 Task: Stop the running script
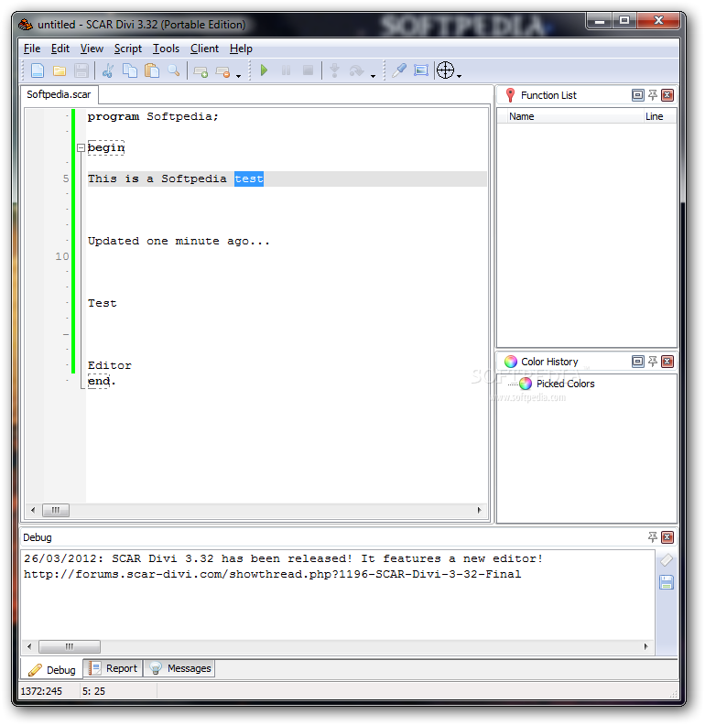point(308,70)
